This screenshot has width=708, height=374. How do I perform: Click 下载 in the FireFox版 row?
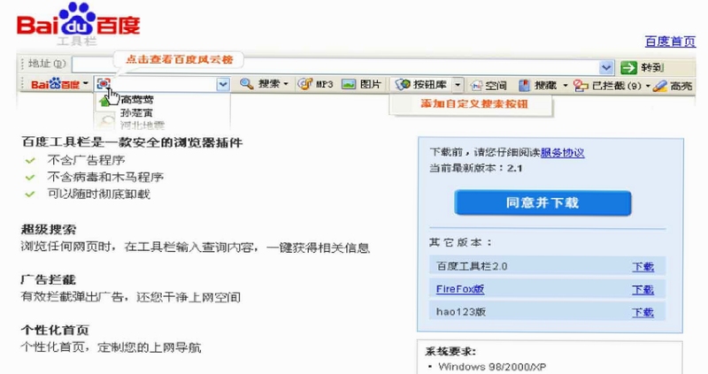click(x=643, y=290)
